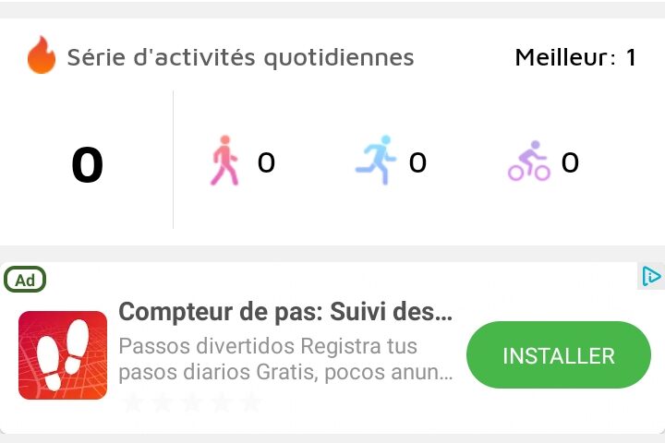Tap the large bold current streak 0
The height and width of the screenshot is (443, 665).
pyautogui.click(x=88, y=165)
